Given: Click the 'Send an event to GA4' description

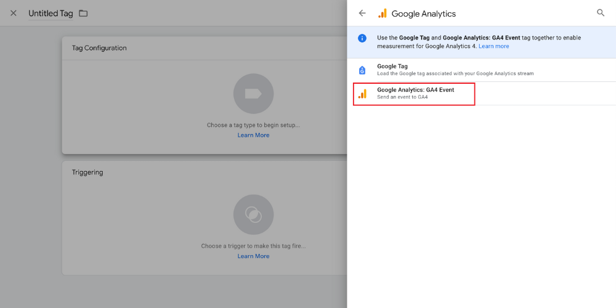Looking at the screenshot, I should 402,97.
